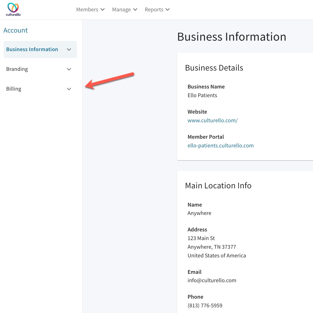Expand the Billing chevron
Screen dimensions: 313x313
(69, 89)
